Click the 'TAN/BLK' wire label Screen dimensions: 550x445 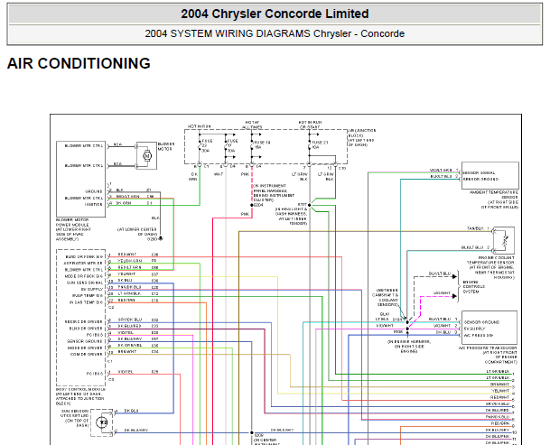click(x=475, y=228)
